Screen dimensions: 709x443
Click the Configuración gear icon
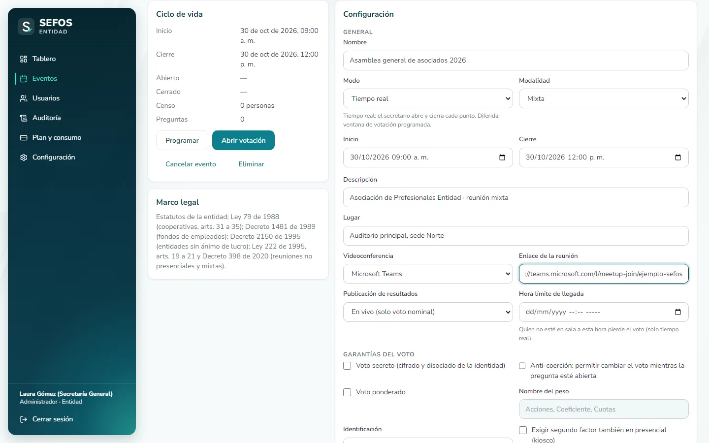pyautogui.click(x=24, y=158)
